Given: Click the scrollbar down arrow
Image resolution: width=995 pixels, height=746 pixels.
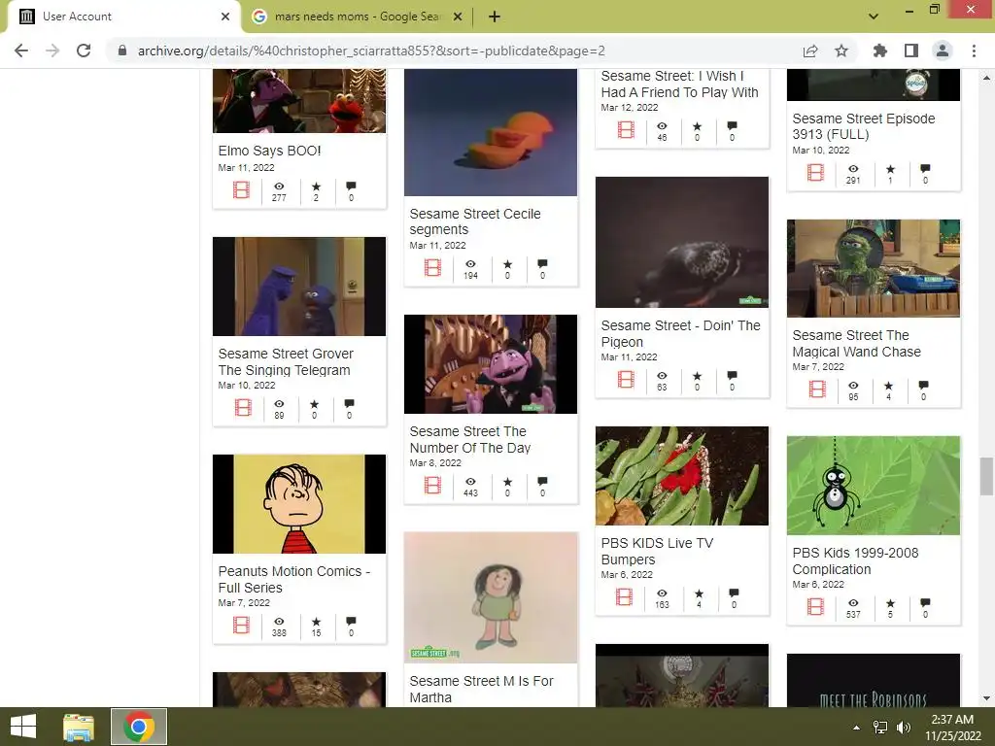Looking at the screenshot, I should 986,698.
